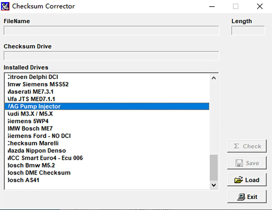
Task: Select Citroen Delphi DCI drive
Action: (107, 77)
